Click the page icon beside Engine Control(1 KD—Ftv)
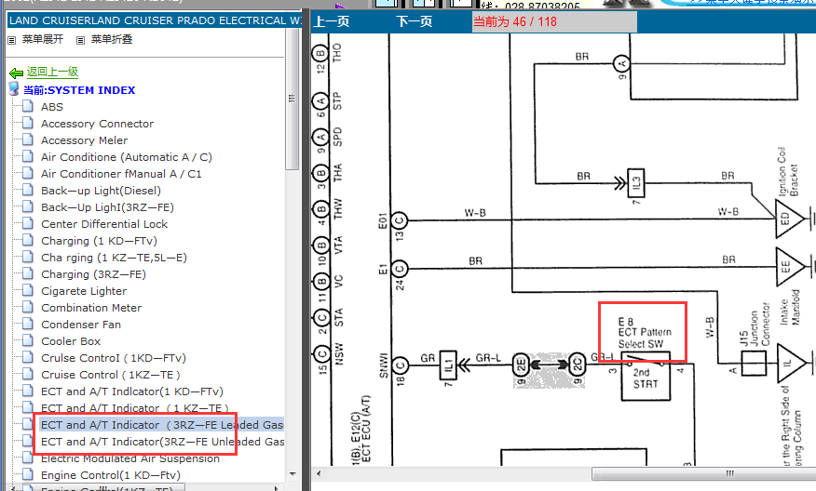Screen dimensions: 816x491 [28, 474]
